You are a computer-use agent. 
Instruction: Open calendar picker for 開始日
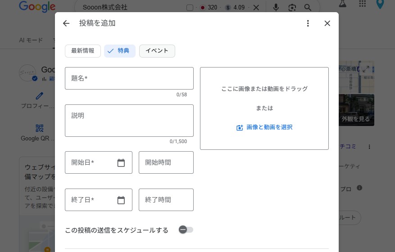[121, 162]
